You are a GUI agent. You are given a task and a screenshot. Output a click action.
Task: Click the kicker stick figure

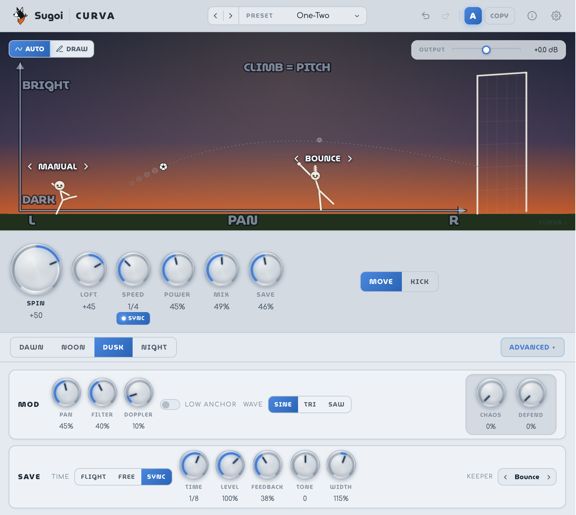click(x=64, y=198)
